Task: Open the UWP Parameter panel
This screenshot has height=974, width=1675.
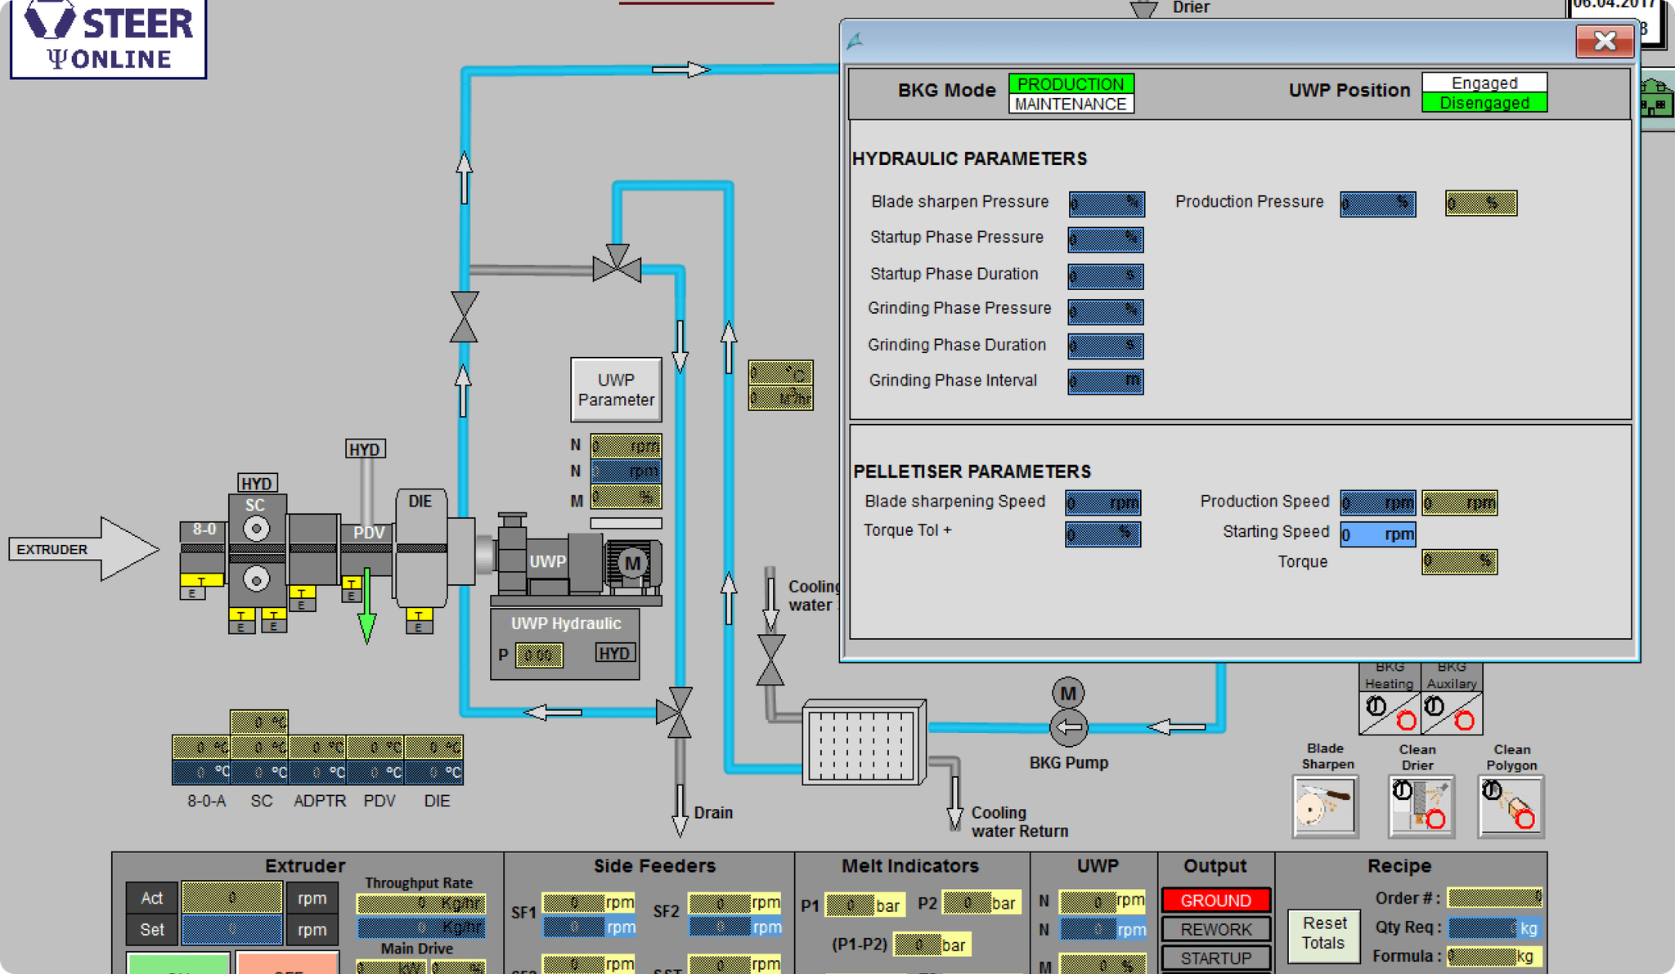Action: (x=616, y=390)
